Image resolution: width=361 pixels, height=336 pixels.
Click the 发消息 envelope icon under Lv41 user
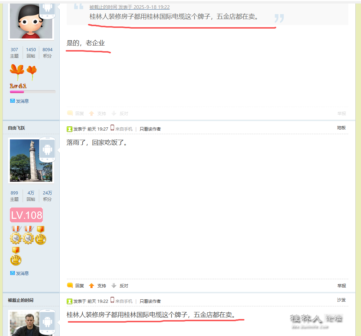[12, 101]
